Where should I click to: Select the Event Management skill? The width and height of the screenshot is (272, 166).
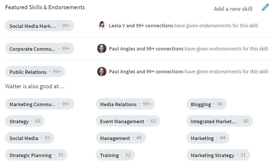[128, 121]
